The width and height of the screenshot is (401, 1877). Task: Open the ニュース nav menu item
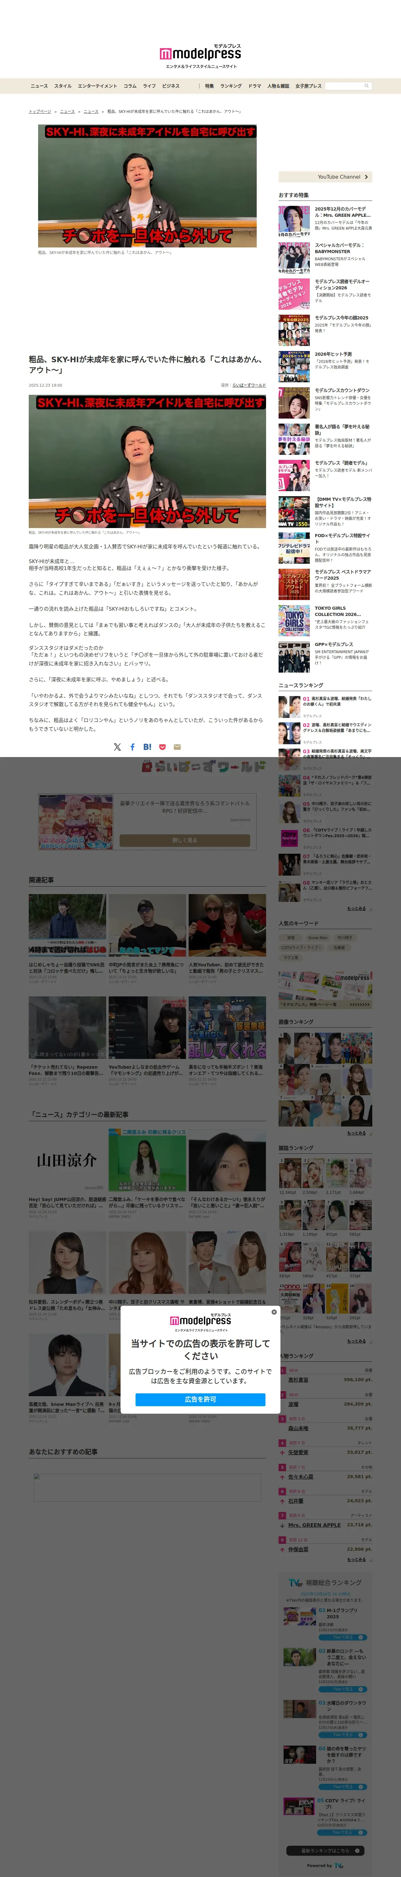[x=39, y=86]
